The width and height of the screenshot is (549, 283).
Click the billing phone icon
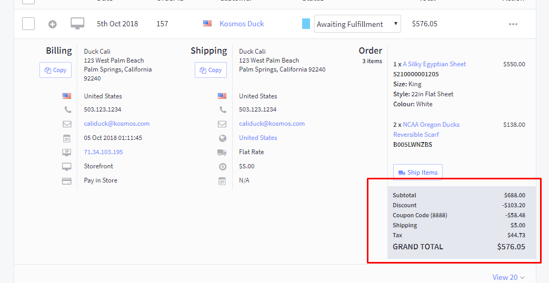click(68, 109)
